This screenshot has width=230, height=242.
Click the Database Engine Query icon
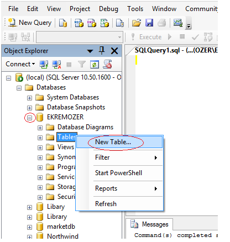(63, 23)
